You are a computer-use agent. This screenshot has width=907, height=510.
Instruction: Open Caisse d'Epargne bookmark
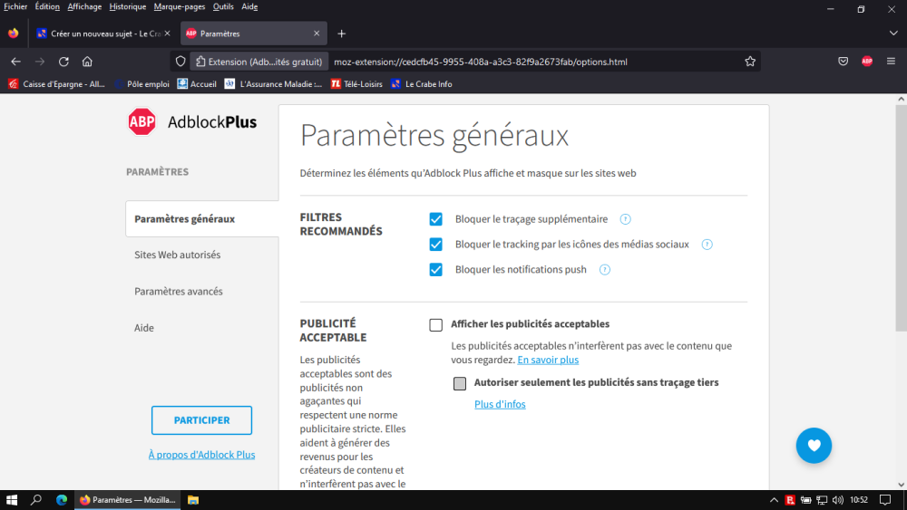pos(56,83)
